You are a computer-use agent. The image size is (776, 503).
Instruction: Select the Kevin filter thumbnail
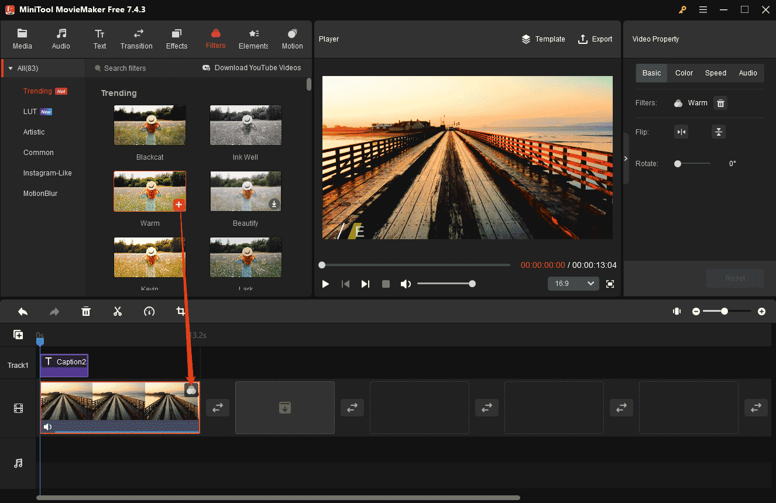point(150,257)
